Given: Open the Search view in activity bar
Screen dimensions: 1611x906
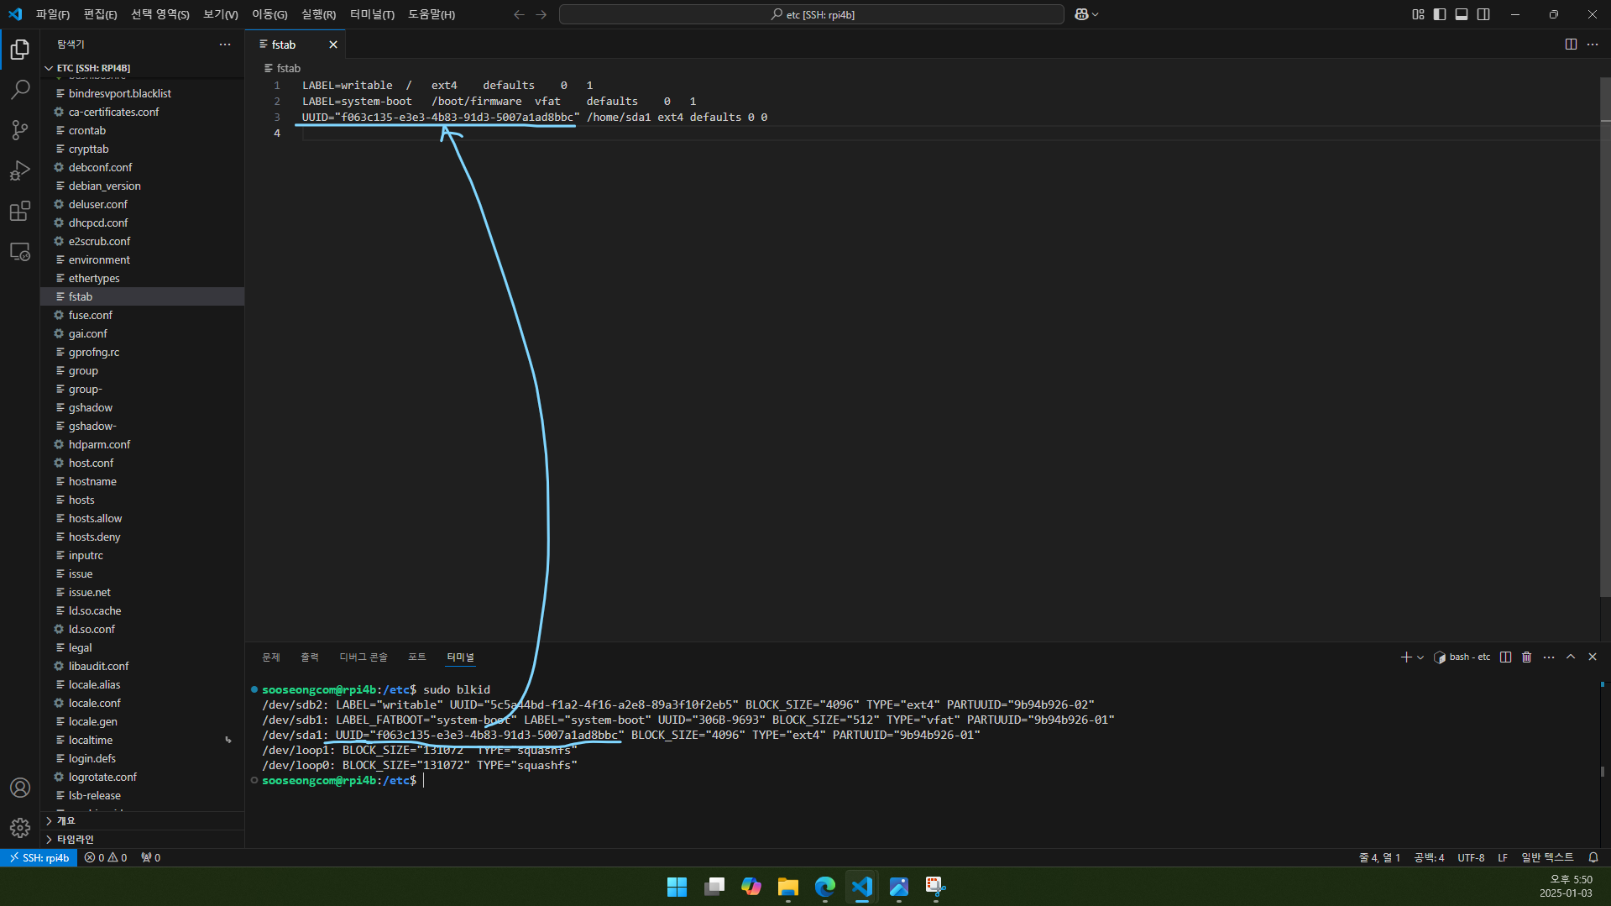Looking at the screenshot, I should point(20,89).
